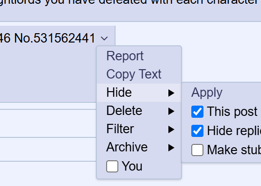The width and height of the screenshot is (261, 186).
Task: Enable the Make stub checkbox
Action: click(197, 150)
